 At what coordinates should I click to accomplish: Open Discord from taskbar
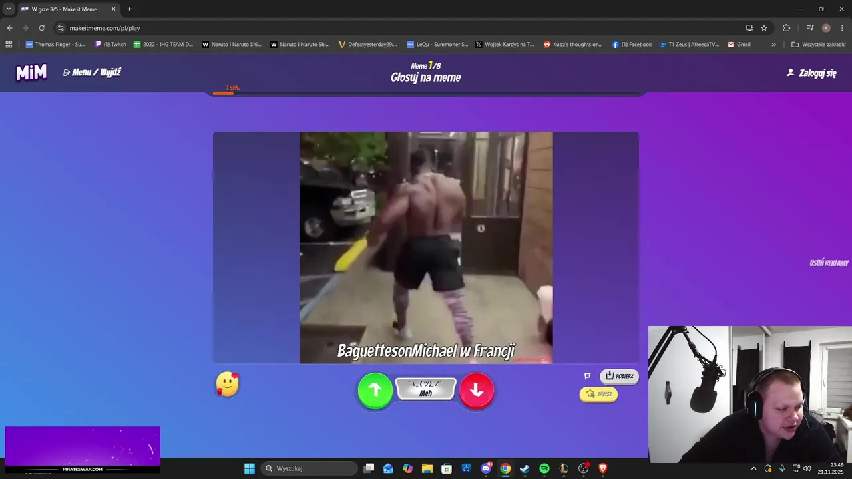click(486, 468)
